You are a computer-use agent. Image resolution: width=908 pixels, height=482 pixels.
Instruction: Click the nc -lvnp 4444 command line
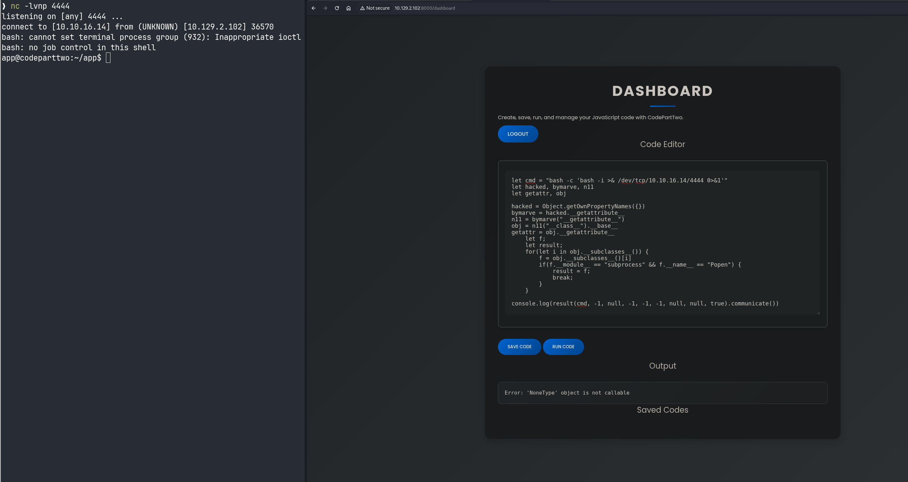click(40, 6)
